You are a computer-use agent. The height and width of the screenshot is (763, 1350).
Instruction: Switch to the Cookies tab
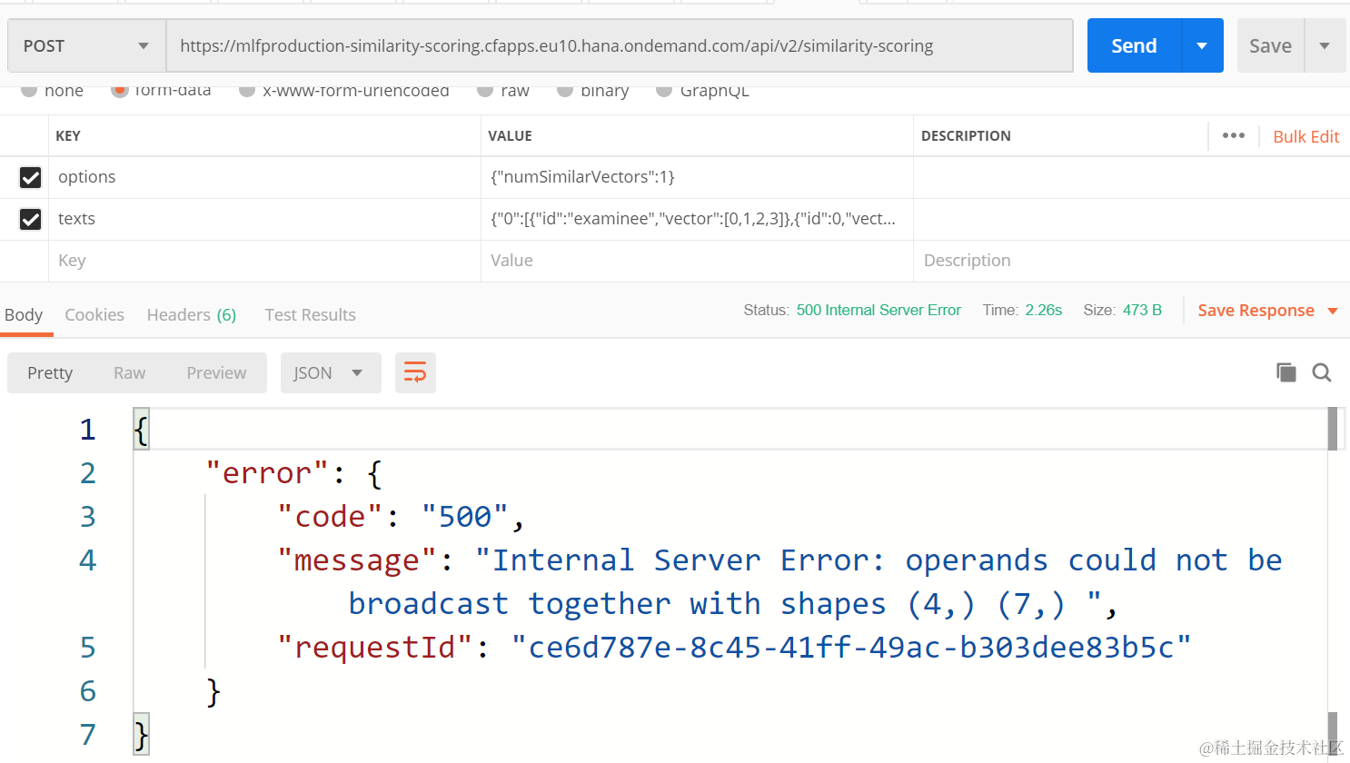94,315
